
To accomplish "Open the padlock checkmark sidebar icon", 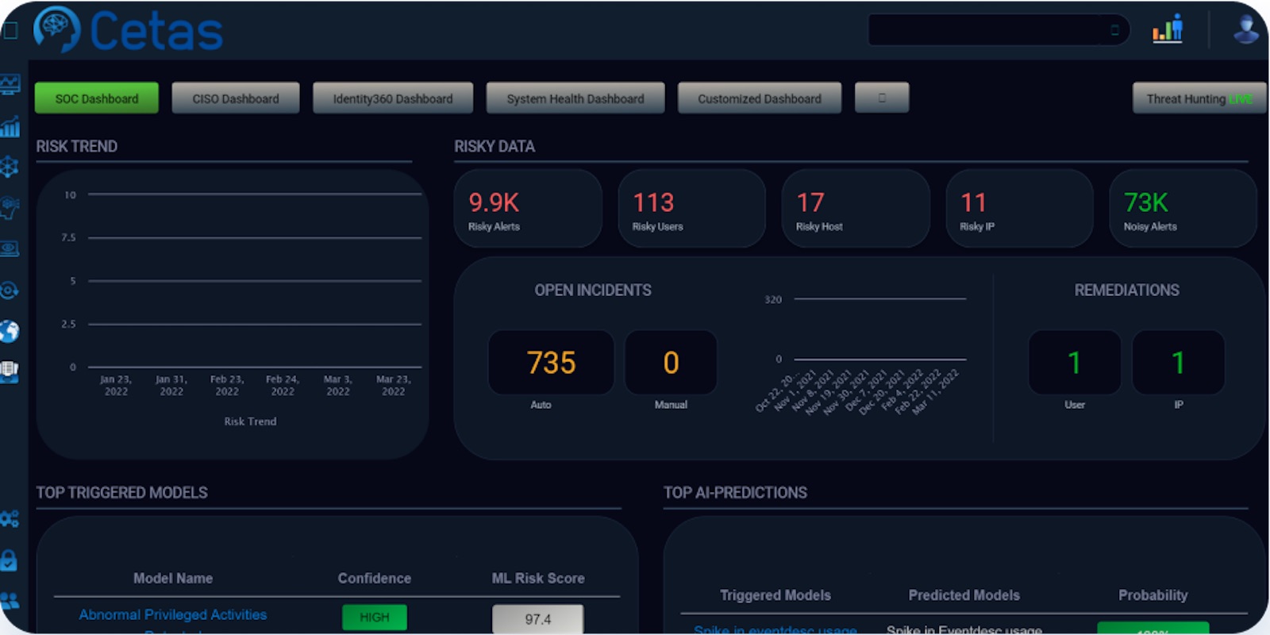I will (10, 560).
